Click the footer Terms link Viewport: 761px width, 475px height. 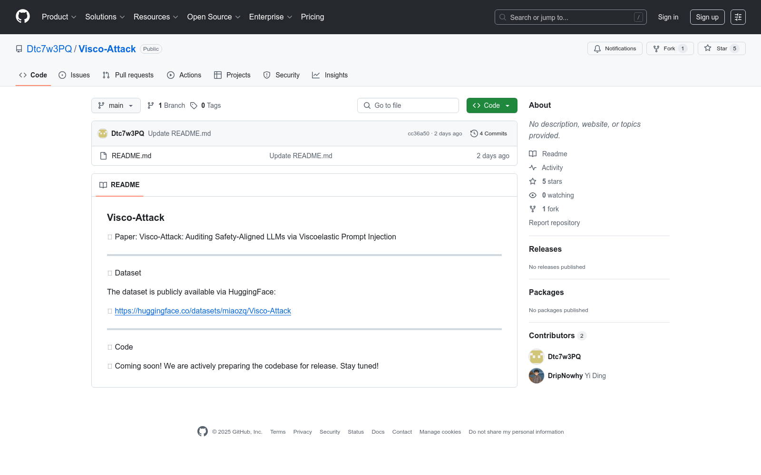point(278,432)
